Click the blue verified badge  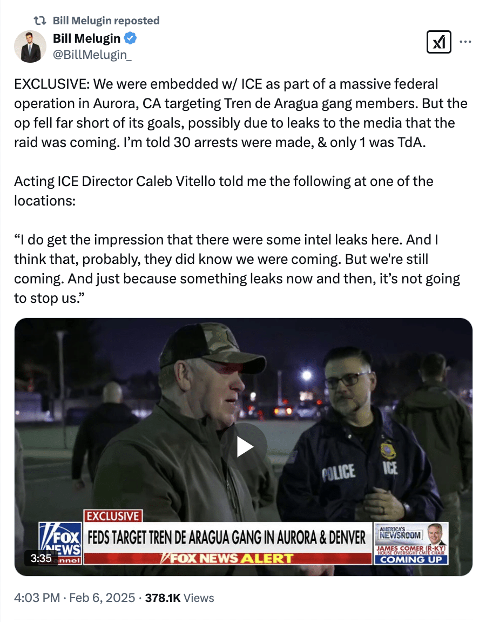pyautogui.click(x=130, y=38)
